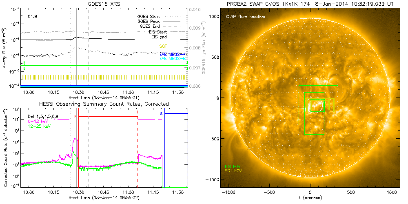Click the EVE MEGS-A legend label
This screenshot has width=408, height=204.
(x=173, y=54)
